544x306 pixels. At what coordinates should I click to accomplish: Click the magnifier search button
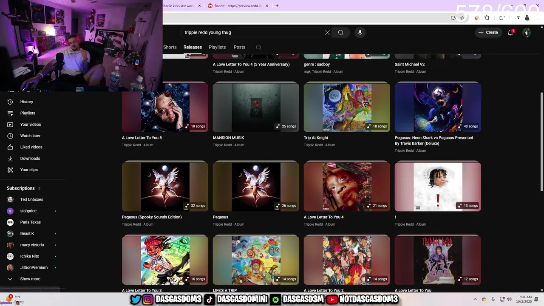coord(341,32)
